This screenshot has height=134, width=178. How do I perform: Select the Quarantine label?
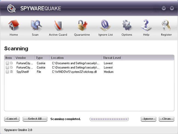pyautogui.click(x=82, y=35)
